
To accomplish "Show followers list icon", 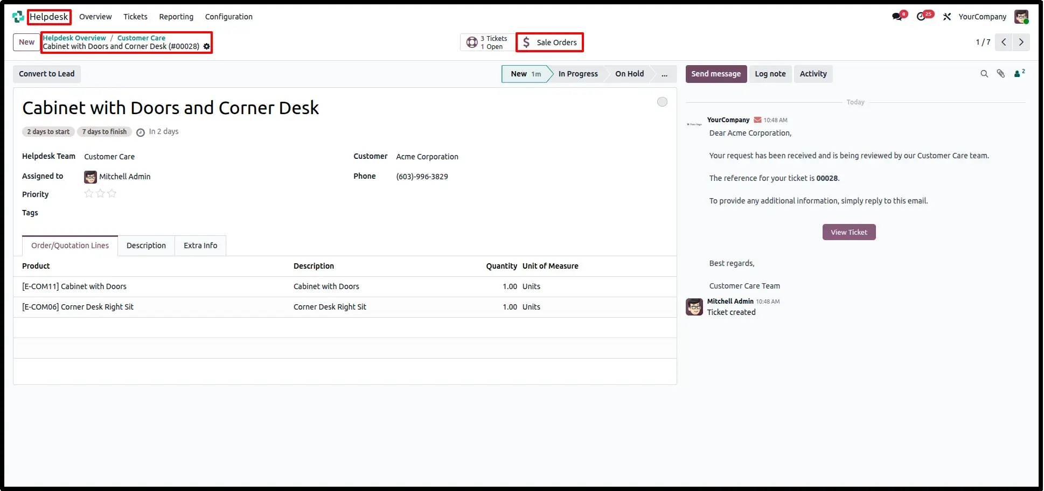I will coord(1019,74).
